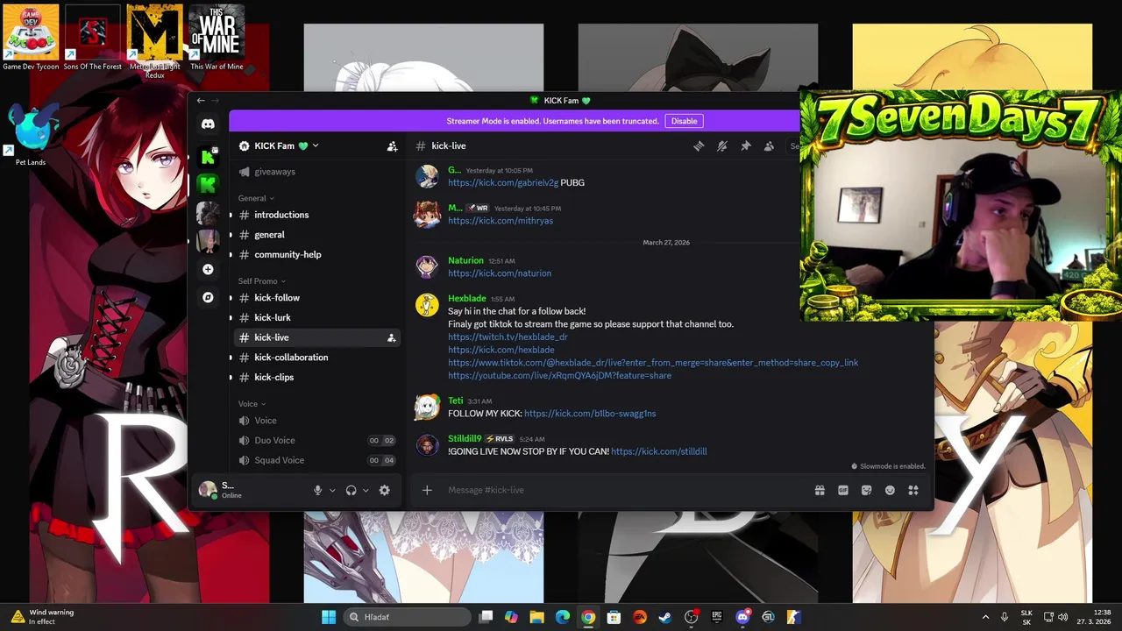
Task: Click the Discord taskbar icon
Action: click(742, 617)
